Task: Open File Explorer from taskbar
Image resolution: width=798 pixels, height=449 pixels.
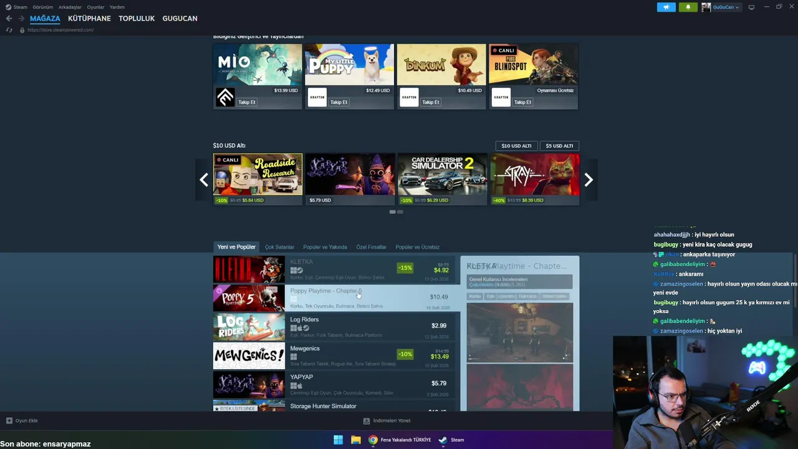Action: click(355, 440)
